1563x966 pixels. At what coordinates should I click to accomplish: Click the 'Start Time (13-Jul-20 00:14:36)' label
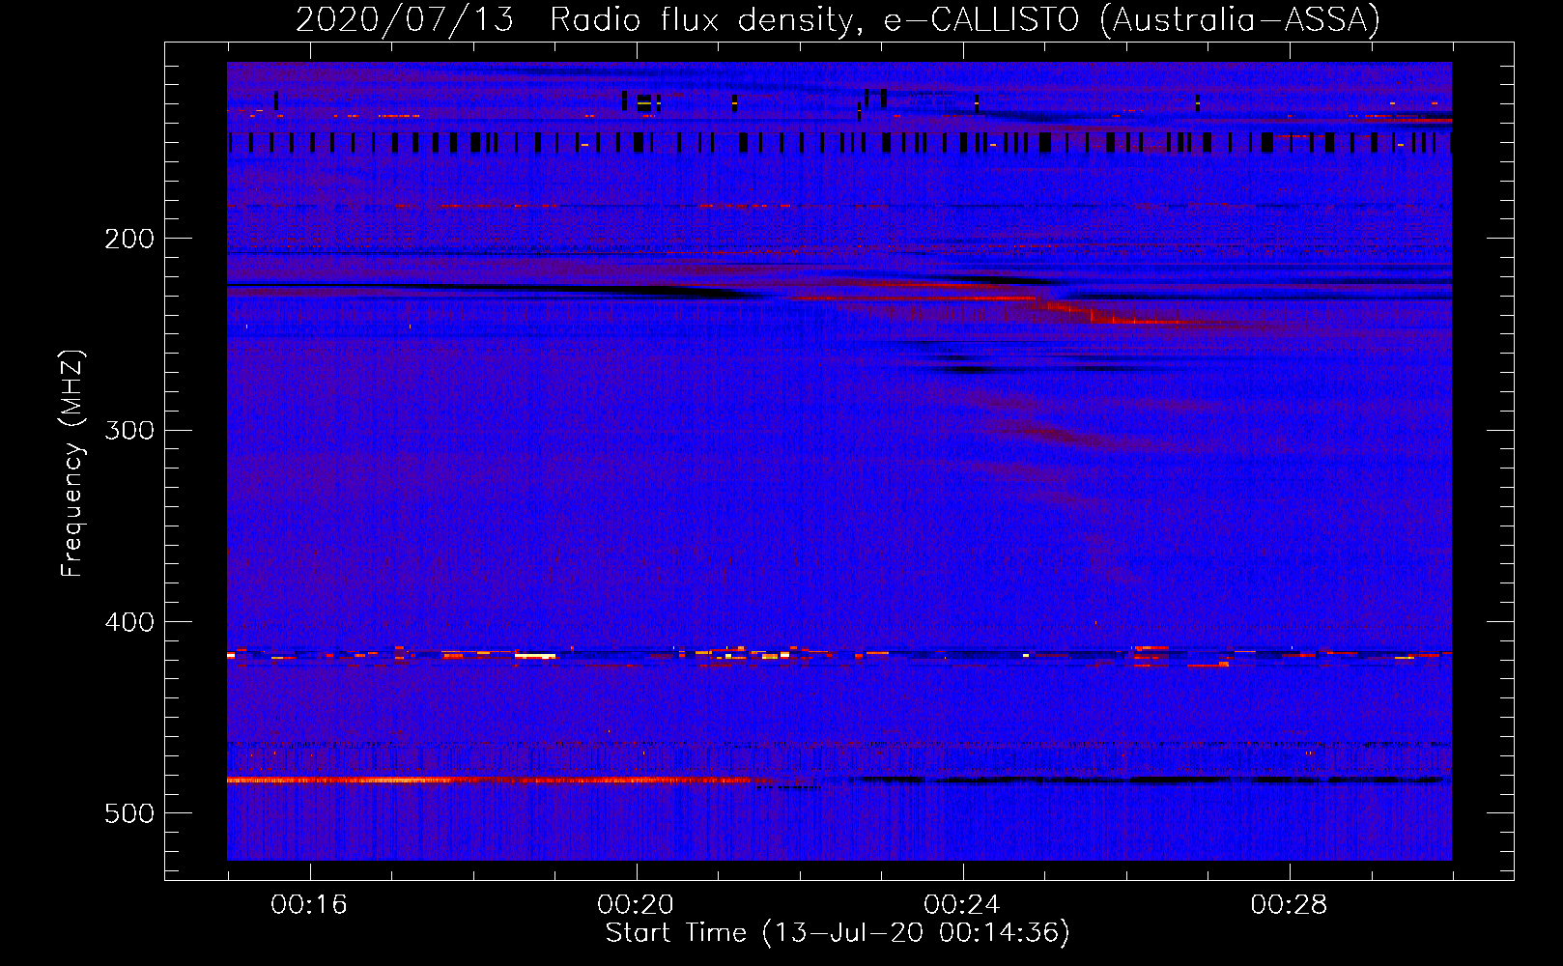point(838,933)
